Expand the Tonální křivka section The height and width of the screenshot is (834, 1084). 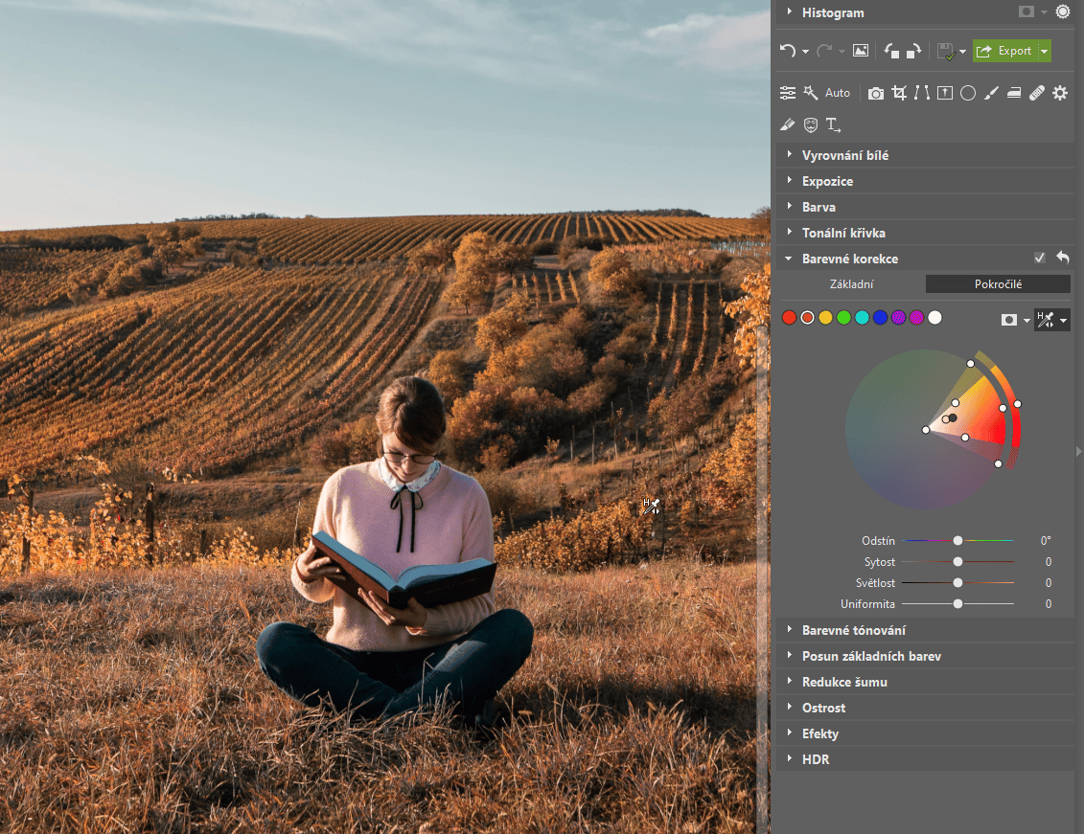tap(845, 232)
